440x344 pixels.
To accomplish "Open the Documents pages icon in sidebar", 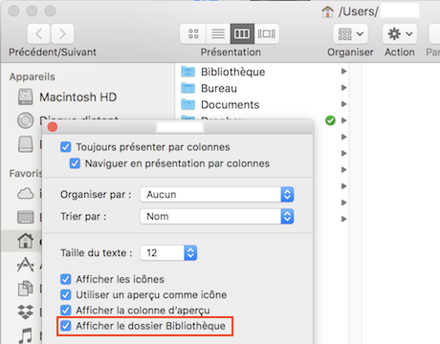I will tap(26, 289).
